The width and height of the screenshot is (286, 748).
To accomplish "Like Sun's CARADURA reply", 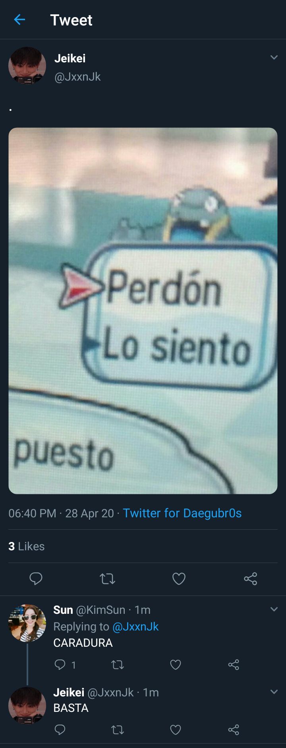I will pos(176,665).
